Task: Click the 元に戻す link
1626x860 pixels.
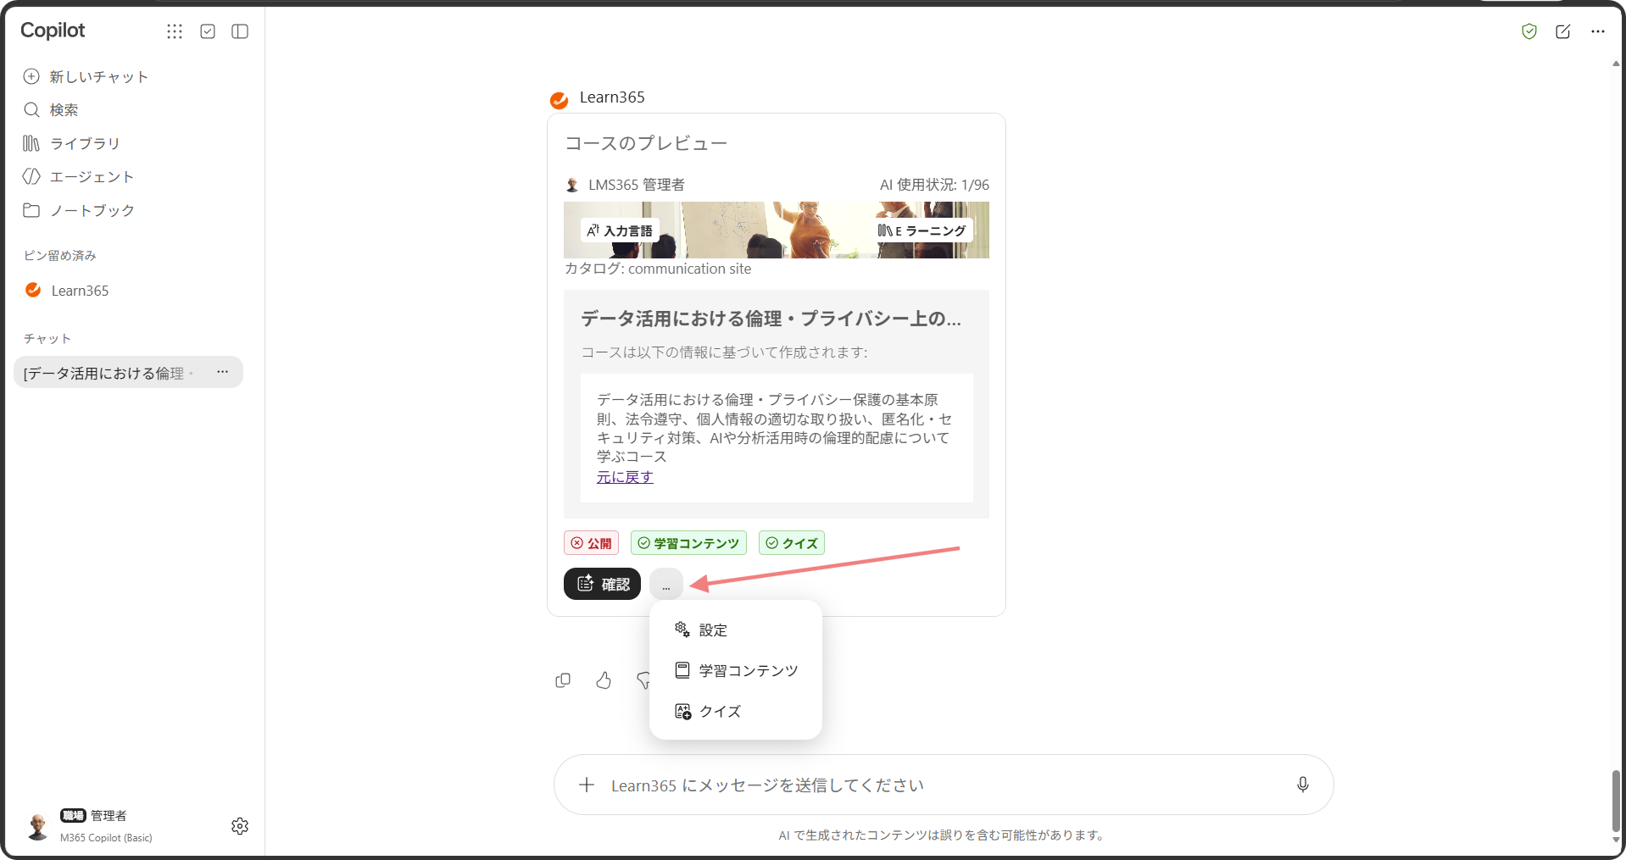Action: (625, 477)
